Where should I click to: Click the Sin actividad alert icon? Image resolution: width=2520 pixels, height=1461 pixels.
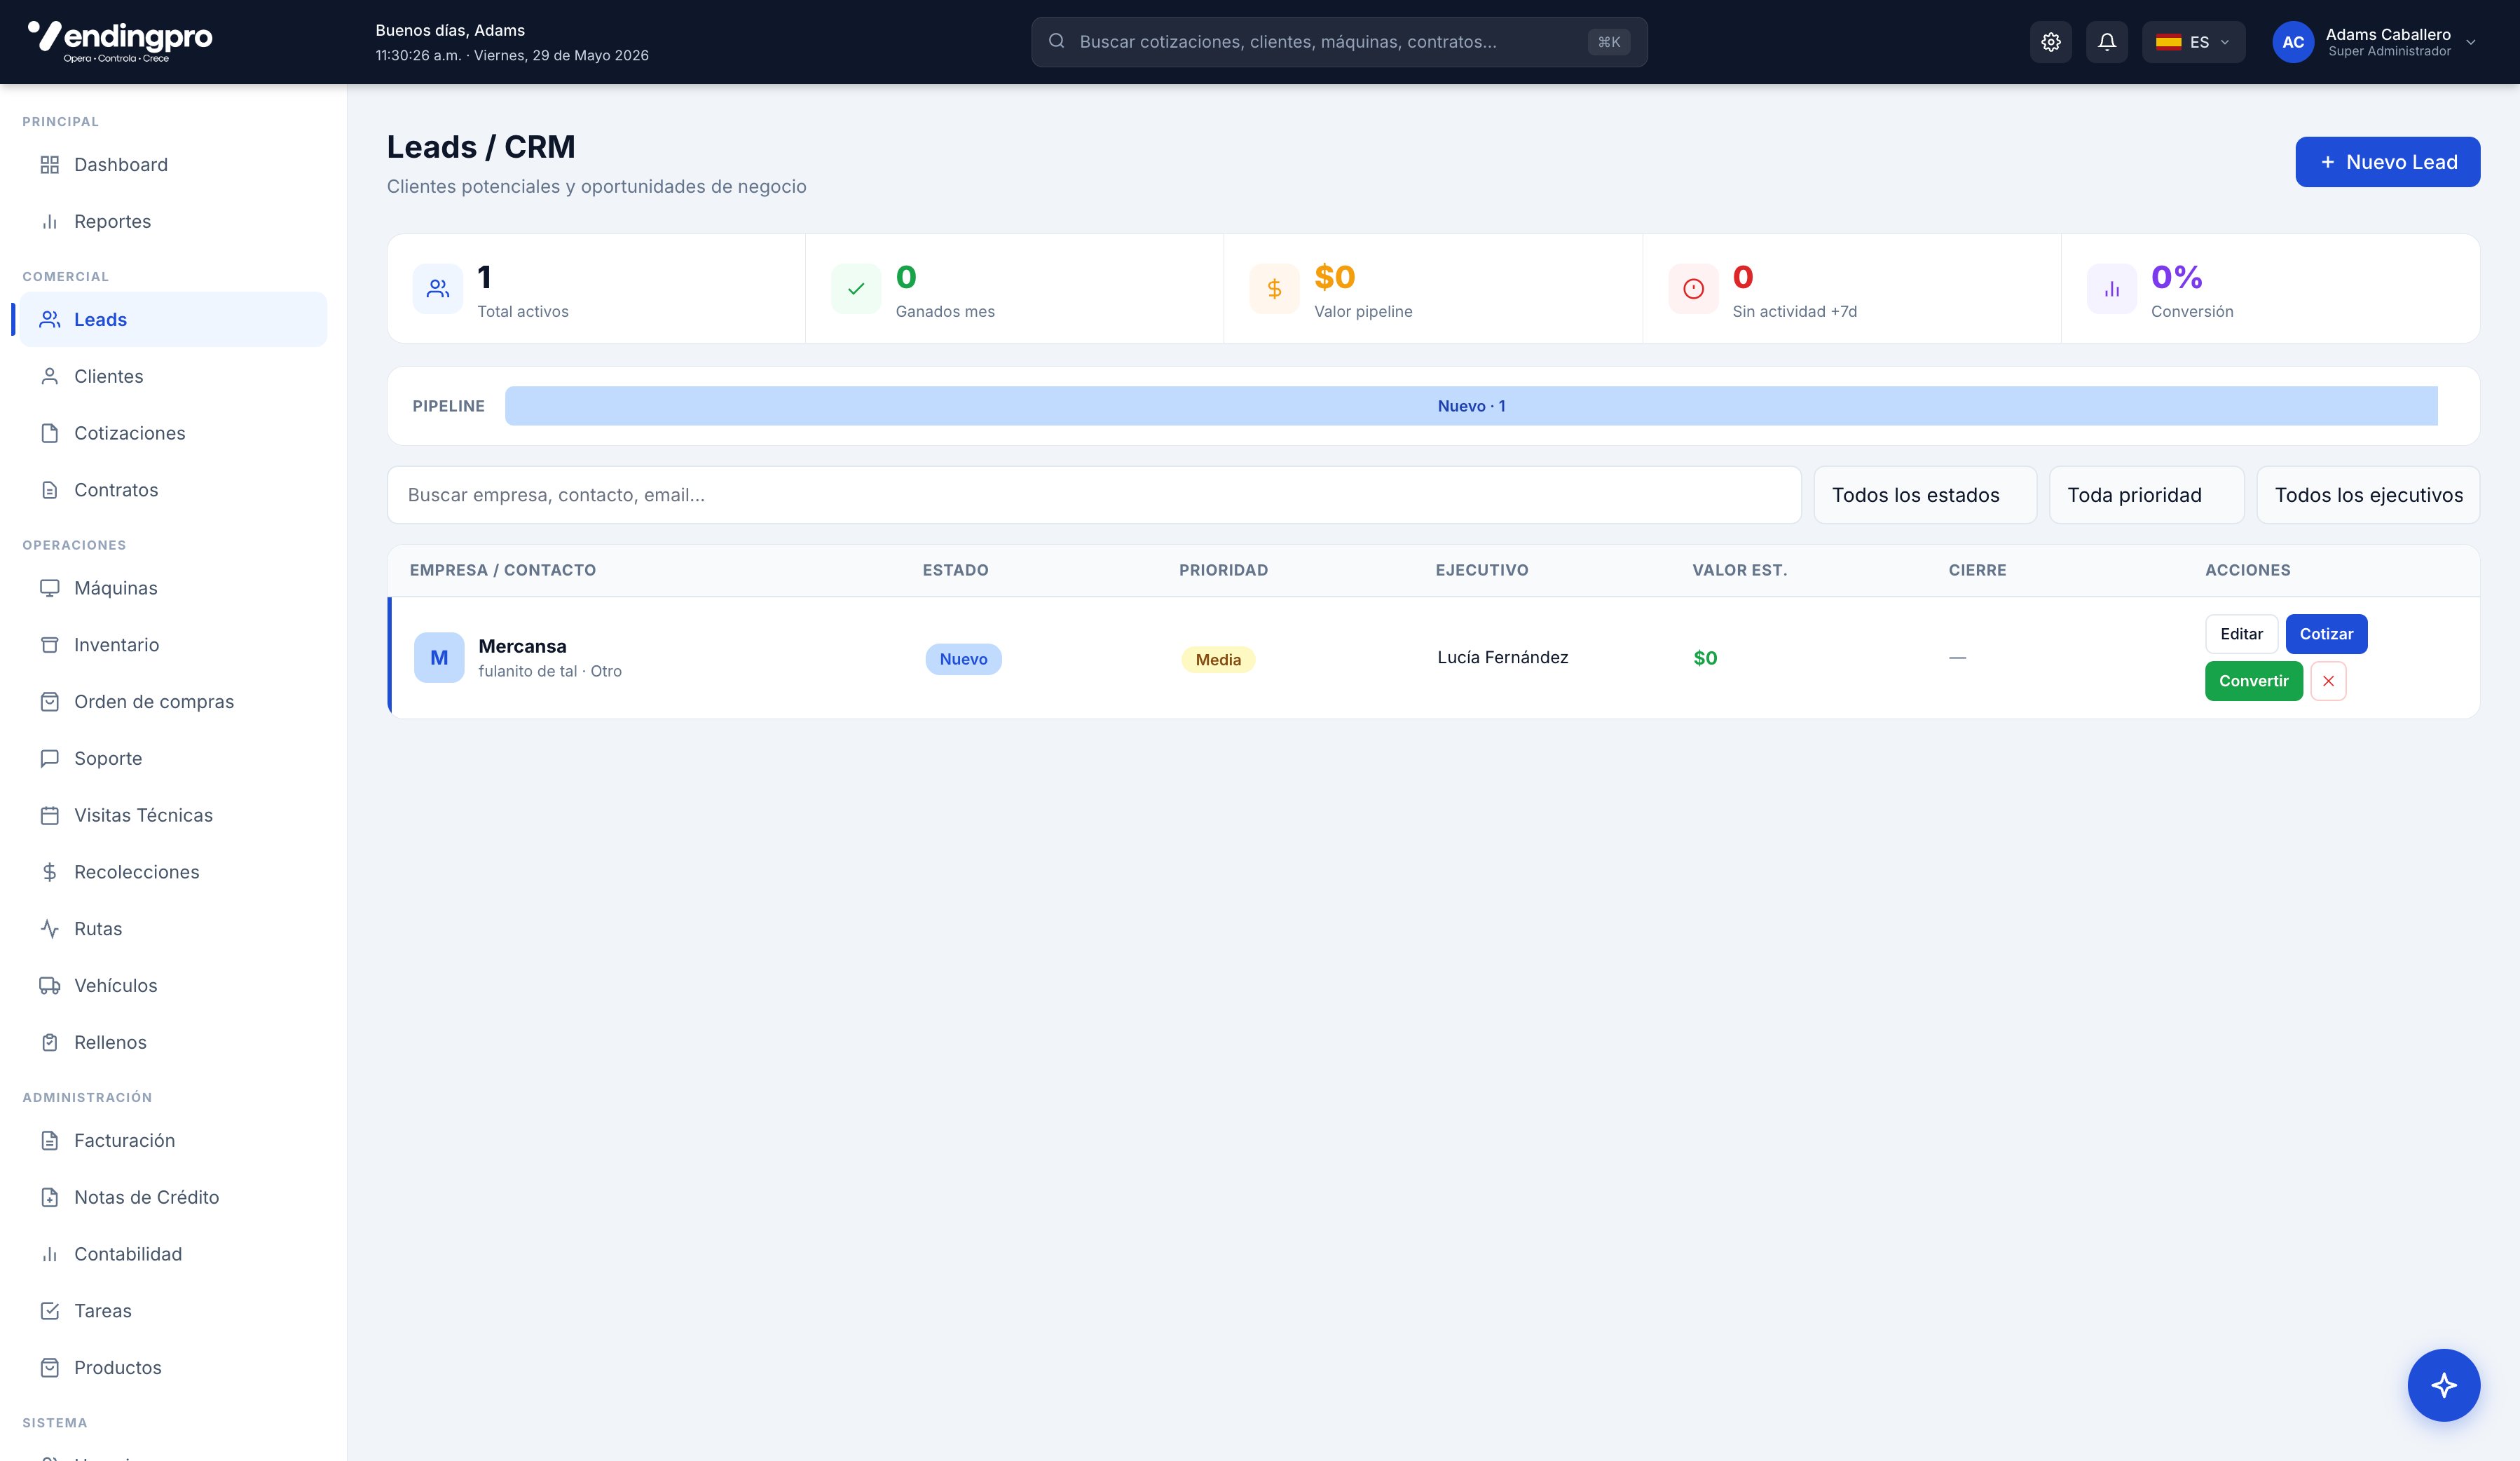click(x=1693, y=290)
